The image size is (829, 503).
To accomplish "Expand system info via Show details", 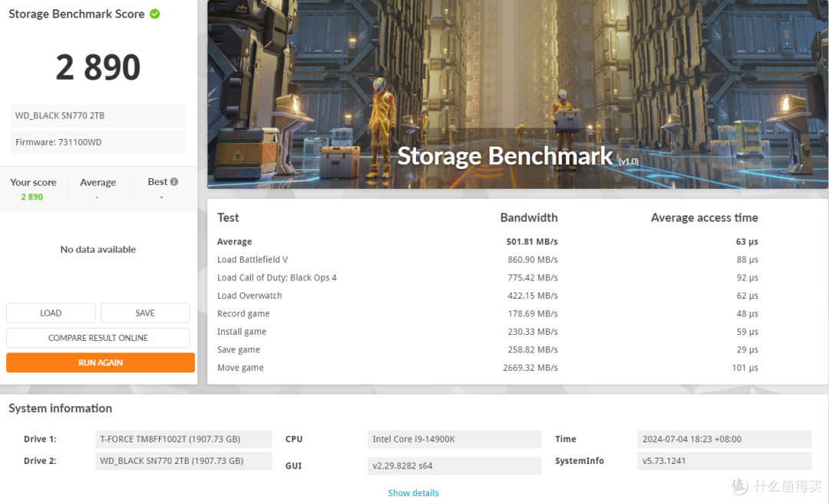I will pos(413,493).
